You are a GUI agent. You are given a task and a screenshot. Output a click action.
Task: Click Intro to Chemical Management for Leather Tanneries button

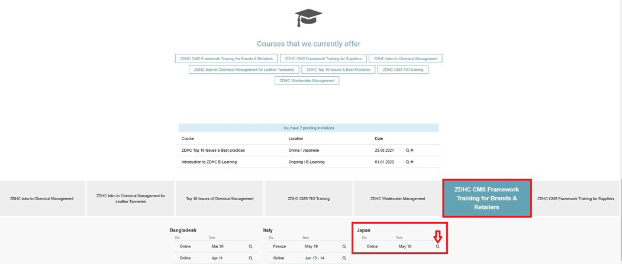pos(244,70)
